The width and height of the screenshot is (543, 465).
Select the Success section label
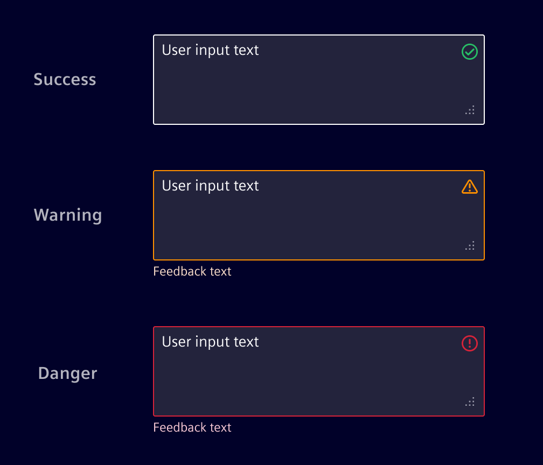click(x=65, y=79)
